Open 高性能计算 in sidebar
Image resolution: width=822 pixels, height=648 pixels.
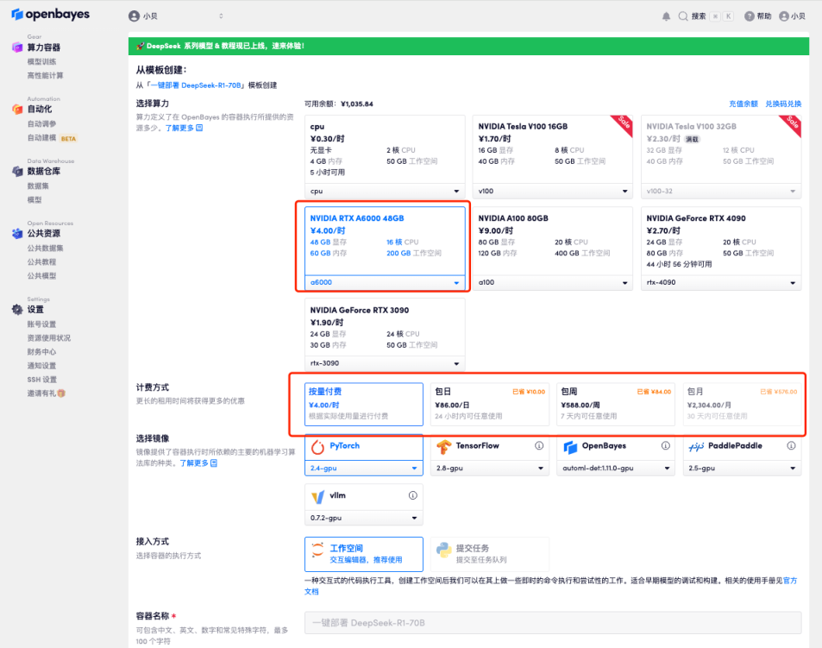point(45,75)
